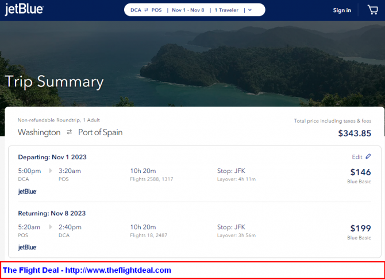Click the round-trip arrows between DCA and POS

tap(147, 10)
